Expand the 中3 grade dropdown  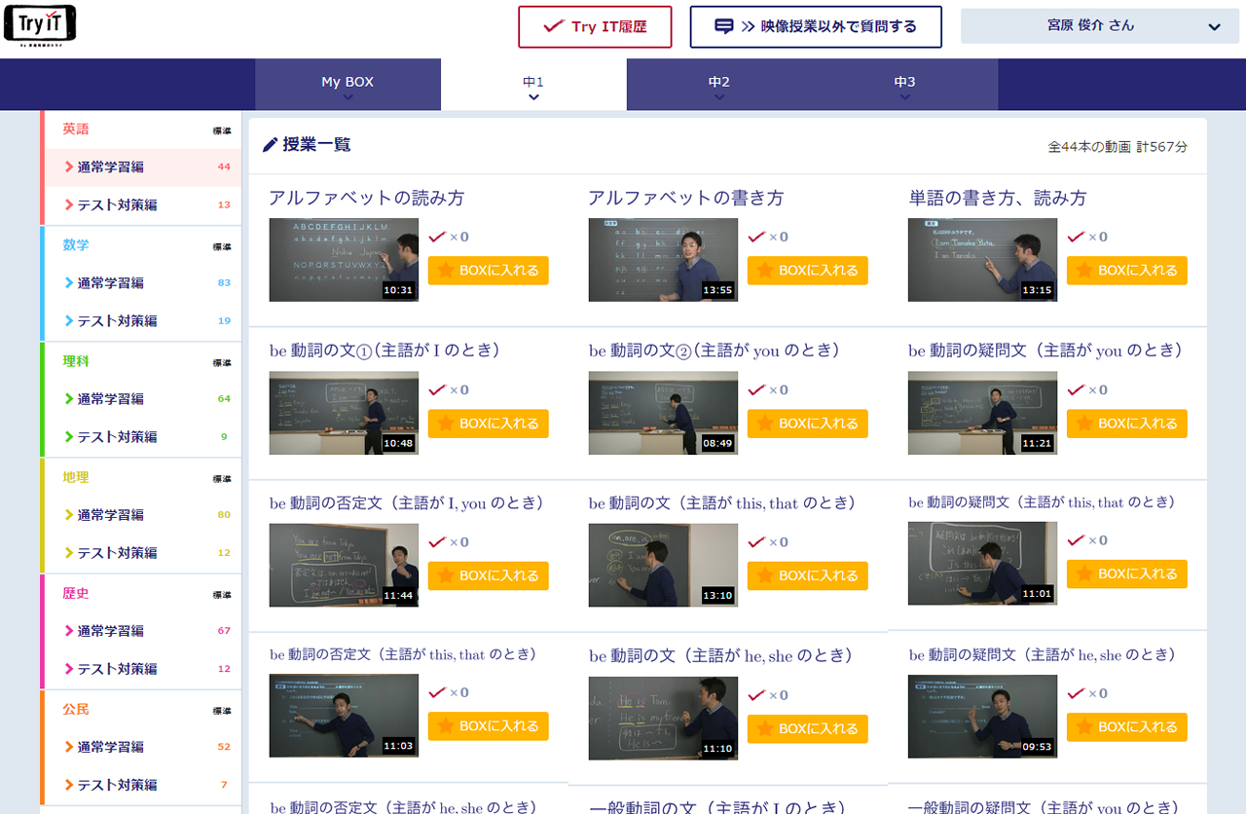pos(904,95)
